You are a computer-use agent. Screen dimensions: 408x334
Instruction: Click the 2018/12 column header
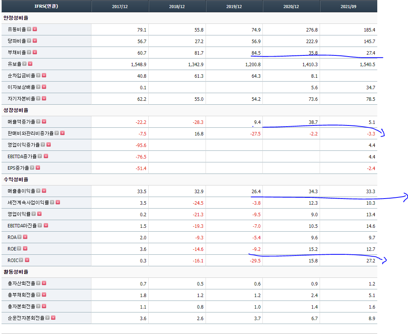pyautogui.click(x=177, y=6)
